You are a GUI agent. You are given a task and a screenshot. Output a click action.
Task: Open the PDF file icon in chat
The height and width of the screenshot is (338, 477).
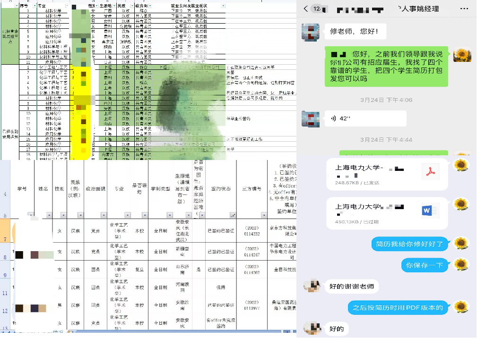[x=431, y=171]
